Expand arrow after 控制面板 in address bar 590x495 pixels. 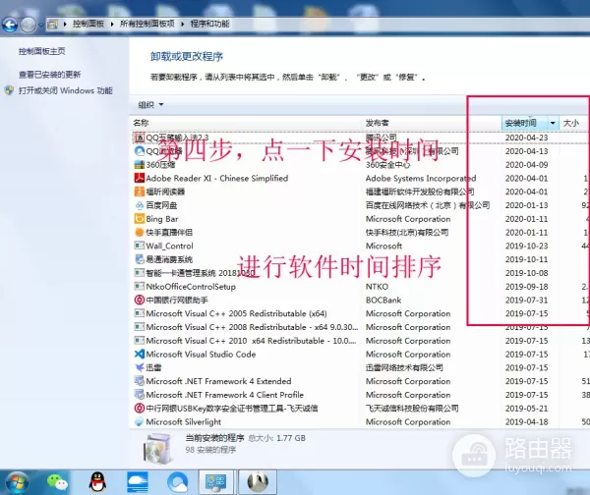pos(112,24)
